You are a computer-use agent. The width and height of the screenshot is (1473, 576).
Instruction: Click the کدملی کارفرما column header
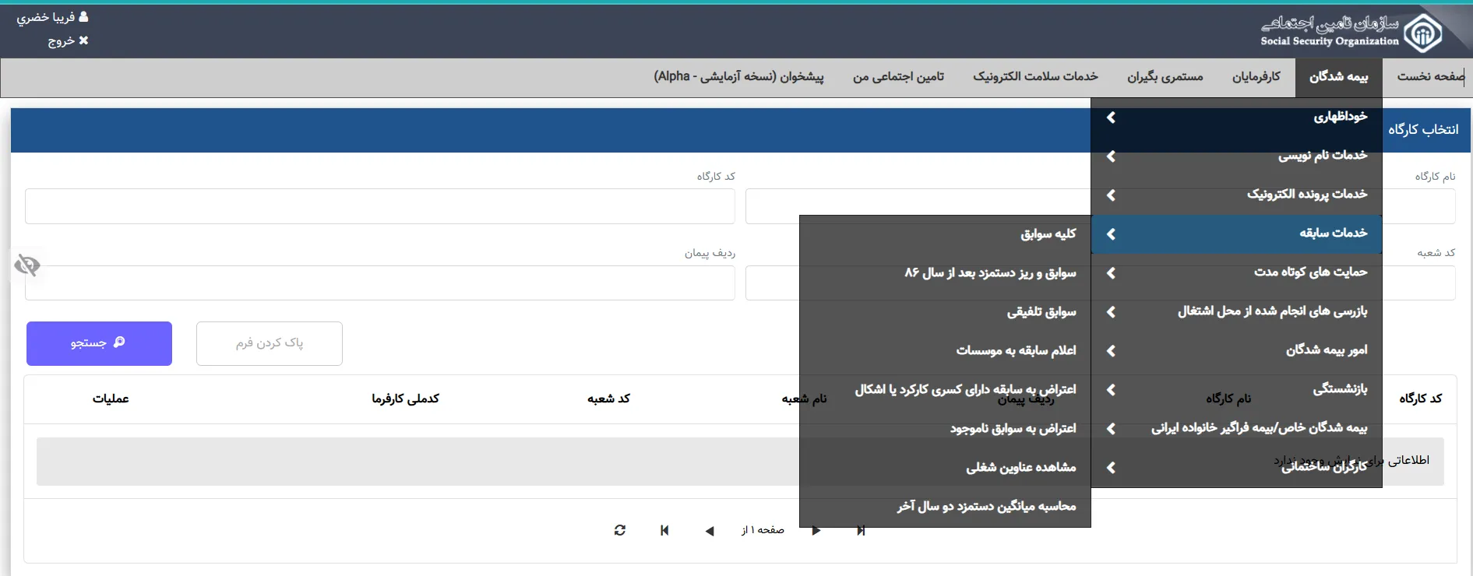tap(405, 399)
